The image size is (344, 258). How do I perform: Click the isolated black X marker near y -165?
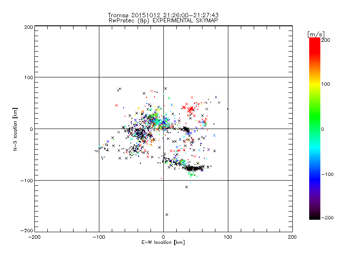(x=167, y=215)
